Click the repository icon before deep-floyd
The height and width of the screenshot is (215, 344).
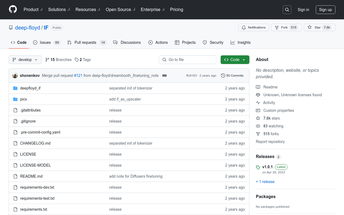coord(11,28)
